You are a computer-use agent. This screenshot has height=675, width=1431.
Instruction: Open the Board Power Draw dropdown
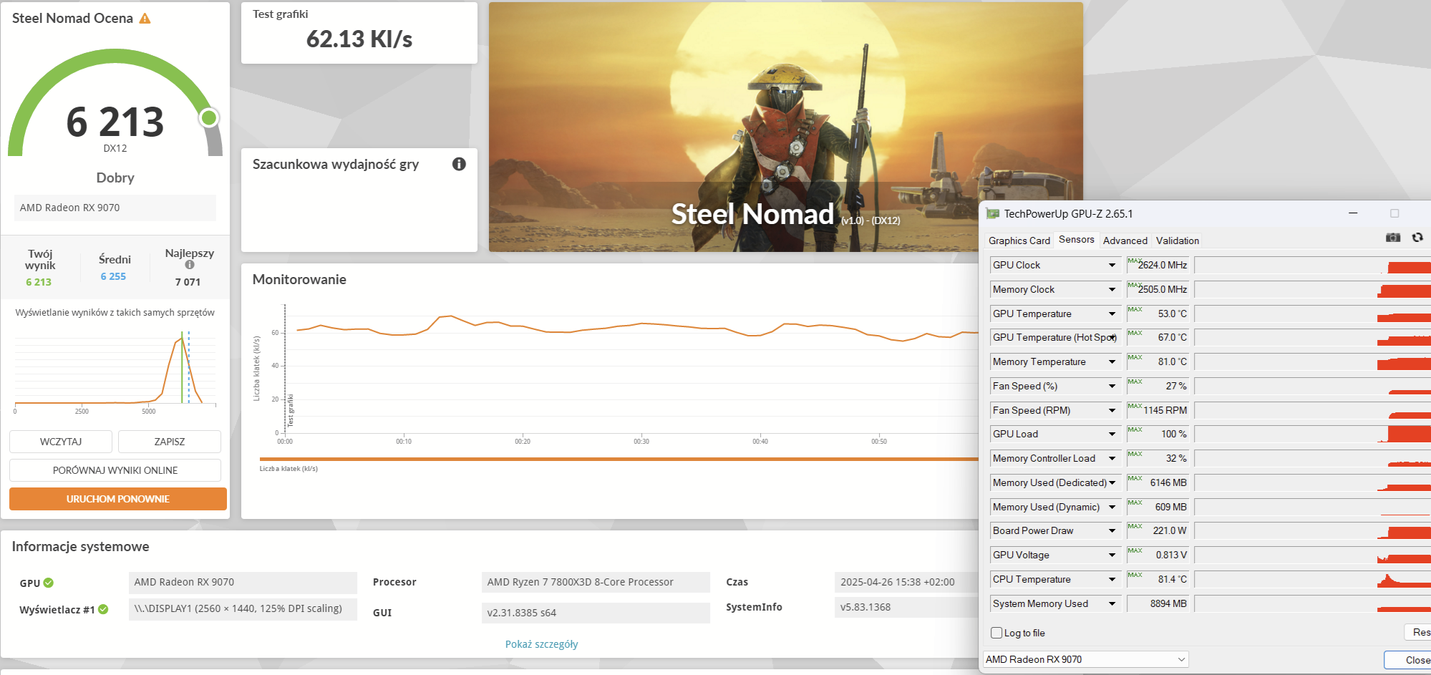1112,531
